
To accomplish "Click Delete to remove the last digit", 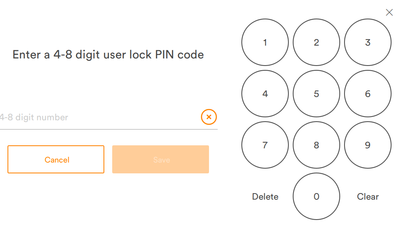I will coord(265,196).
